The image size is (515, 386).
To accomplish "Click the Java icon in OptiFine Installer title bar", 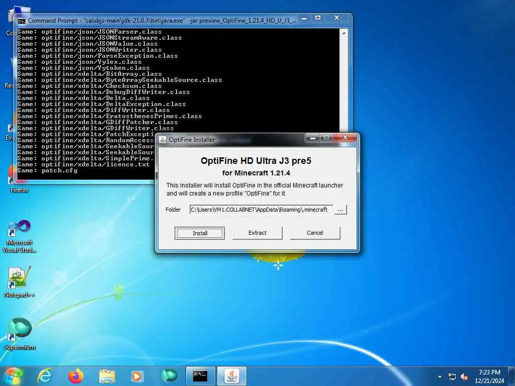I will 162,140.
